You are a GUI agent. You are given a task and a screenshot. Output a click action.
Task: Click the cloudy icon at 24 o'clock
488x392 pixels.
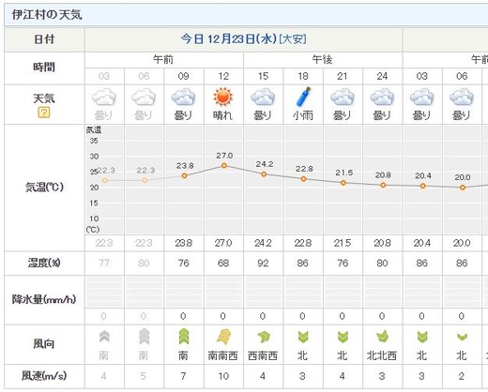tap(382, 97)
